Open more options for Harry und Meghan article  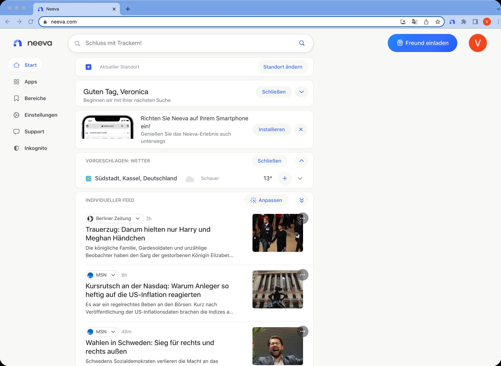[303, 218]
